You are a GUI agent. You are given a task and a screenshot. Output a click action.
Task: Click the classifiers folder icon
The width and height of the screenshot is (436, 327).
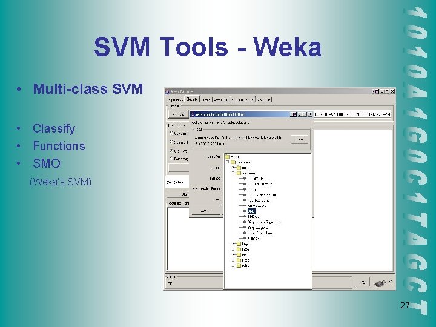[x=233, y=162]
